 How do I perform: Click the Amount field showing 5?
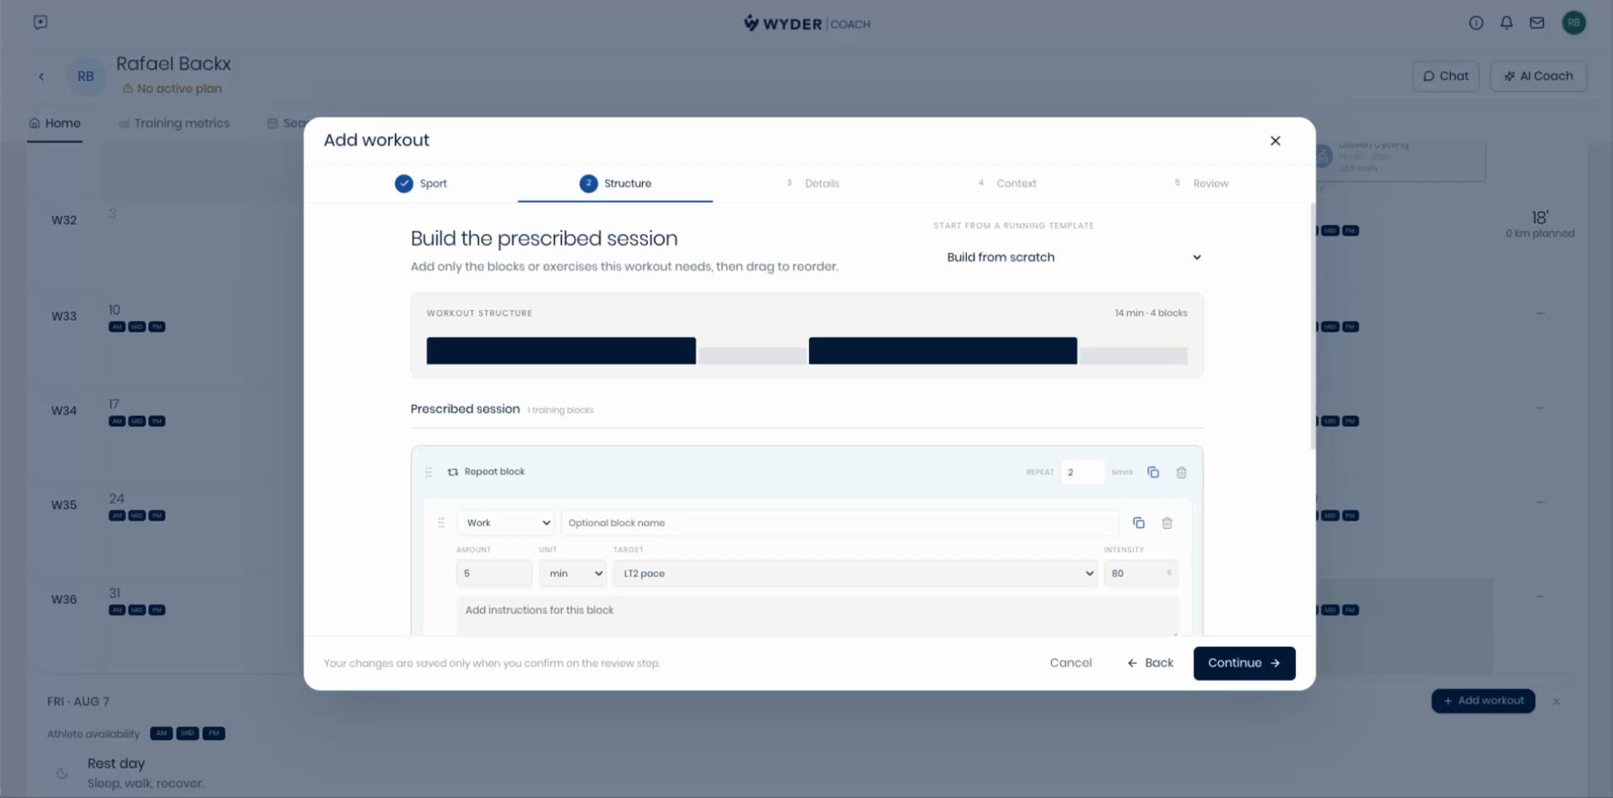pos(494,574)
